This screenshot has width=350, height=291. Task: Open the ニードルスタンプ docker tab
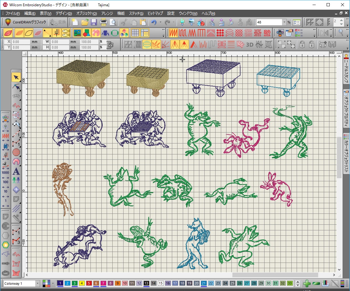(x=346, y=68)
